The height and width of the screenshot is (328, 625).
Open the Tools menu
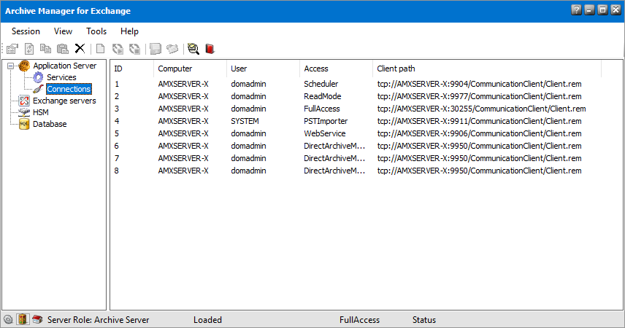(x=96, y=31)
